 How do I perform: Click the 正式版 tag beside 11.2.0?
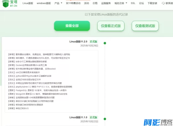(x=93, y=41)
